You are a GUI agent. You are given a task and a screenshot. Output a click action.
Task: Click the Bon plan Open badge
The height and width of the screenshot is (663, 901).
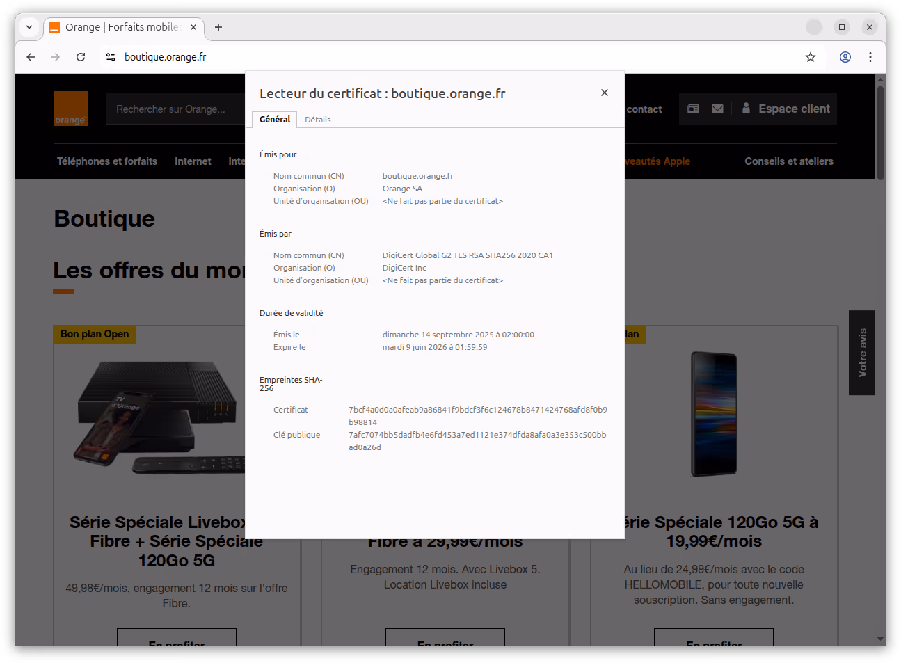pyautogui.click(x=95, y=334)
